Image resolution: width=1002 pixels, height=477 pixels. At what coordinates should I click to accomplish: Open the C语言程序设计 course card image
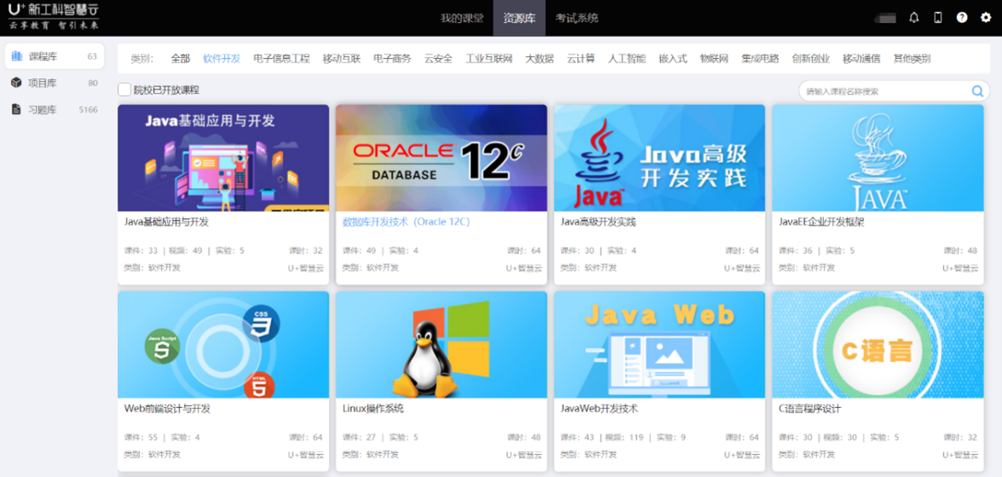(x=878, y=345)
